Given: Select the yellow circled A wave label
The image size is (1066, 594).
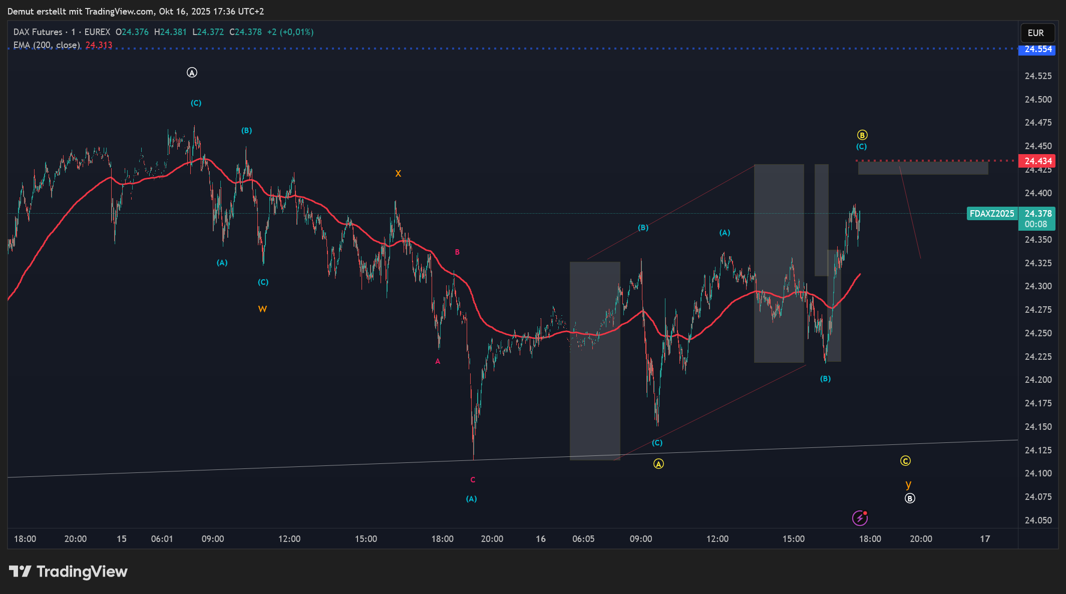Looking at the screenshot, I should [658, 464].
